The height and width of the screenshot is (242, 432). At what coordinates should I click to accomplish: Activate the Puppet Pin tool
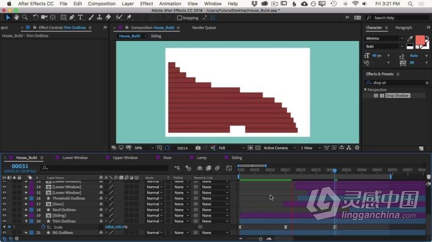tap(129, 17)
